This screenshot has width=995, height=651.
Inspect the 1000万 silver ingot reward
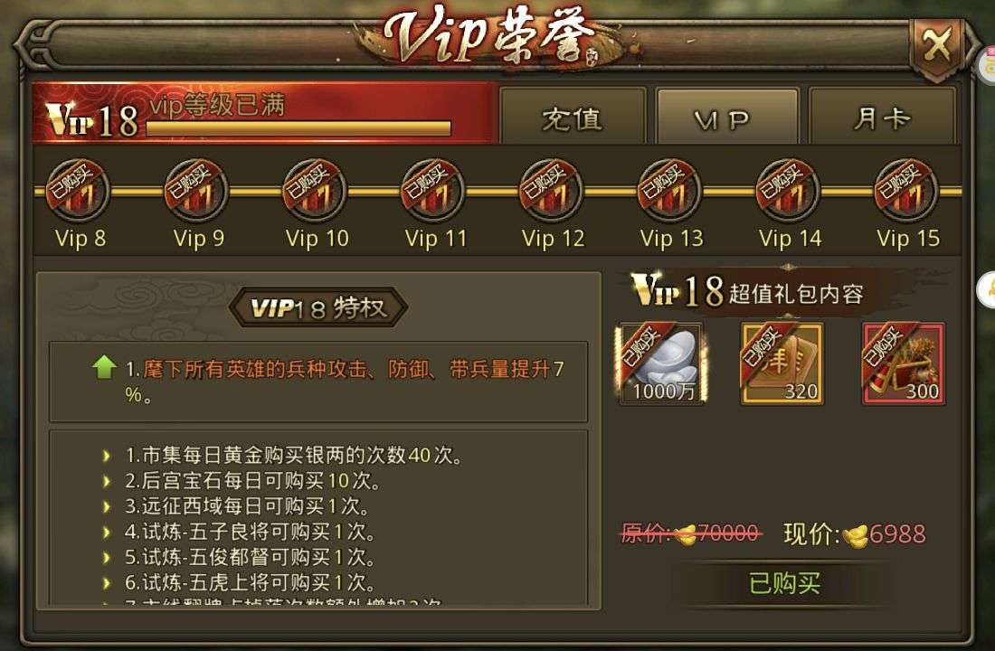pyautogui.click(x=661, y=363)
